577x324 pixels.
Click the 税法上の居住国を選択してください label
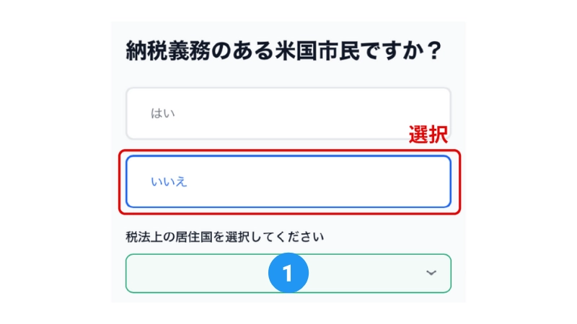[x=224, y=237]
